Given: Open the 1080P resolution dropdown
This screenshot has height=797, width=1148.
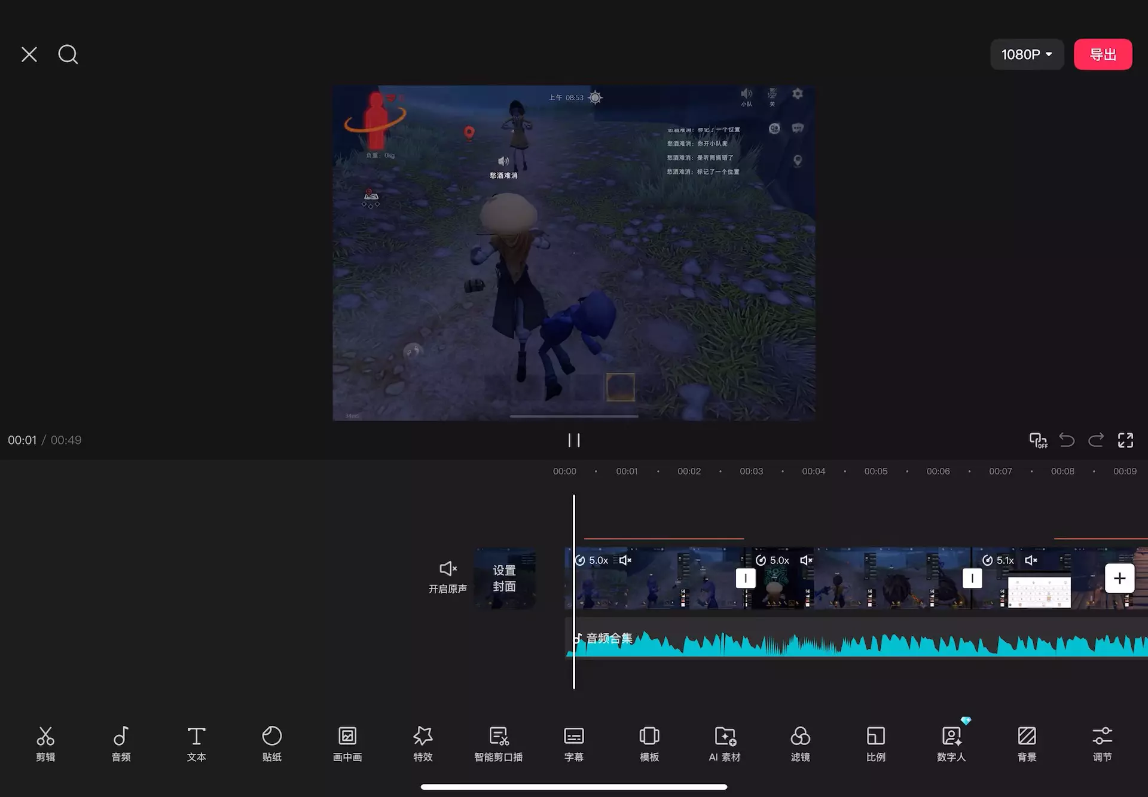Looking at the screenshot, I should [x=1027, y=54].
